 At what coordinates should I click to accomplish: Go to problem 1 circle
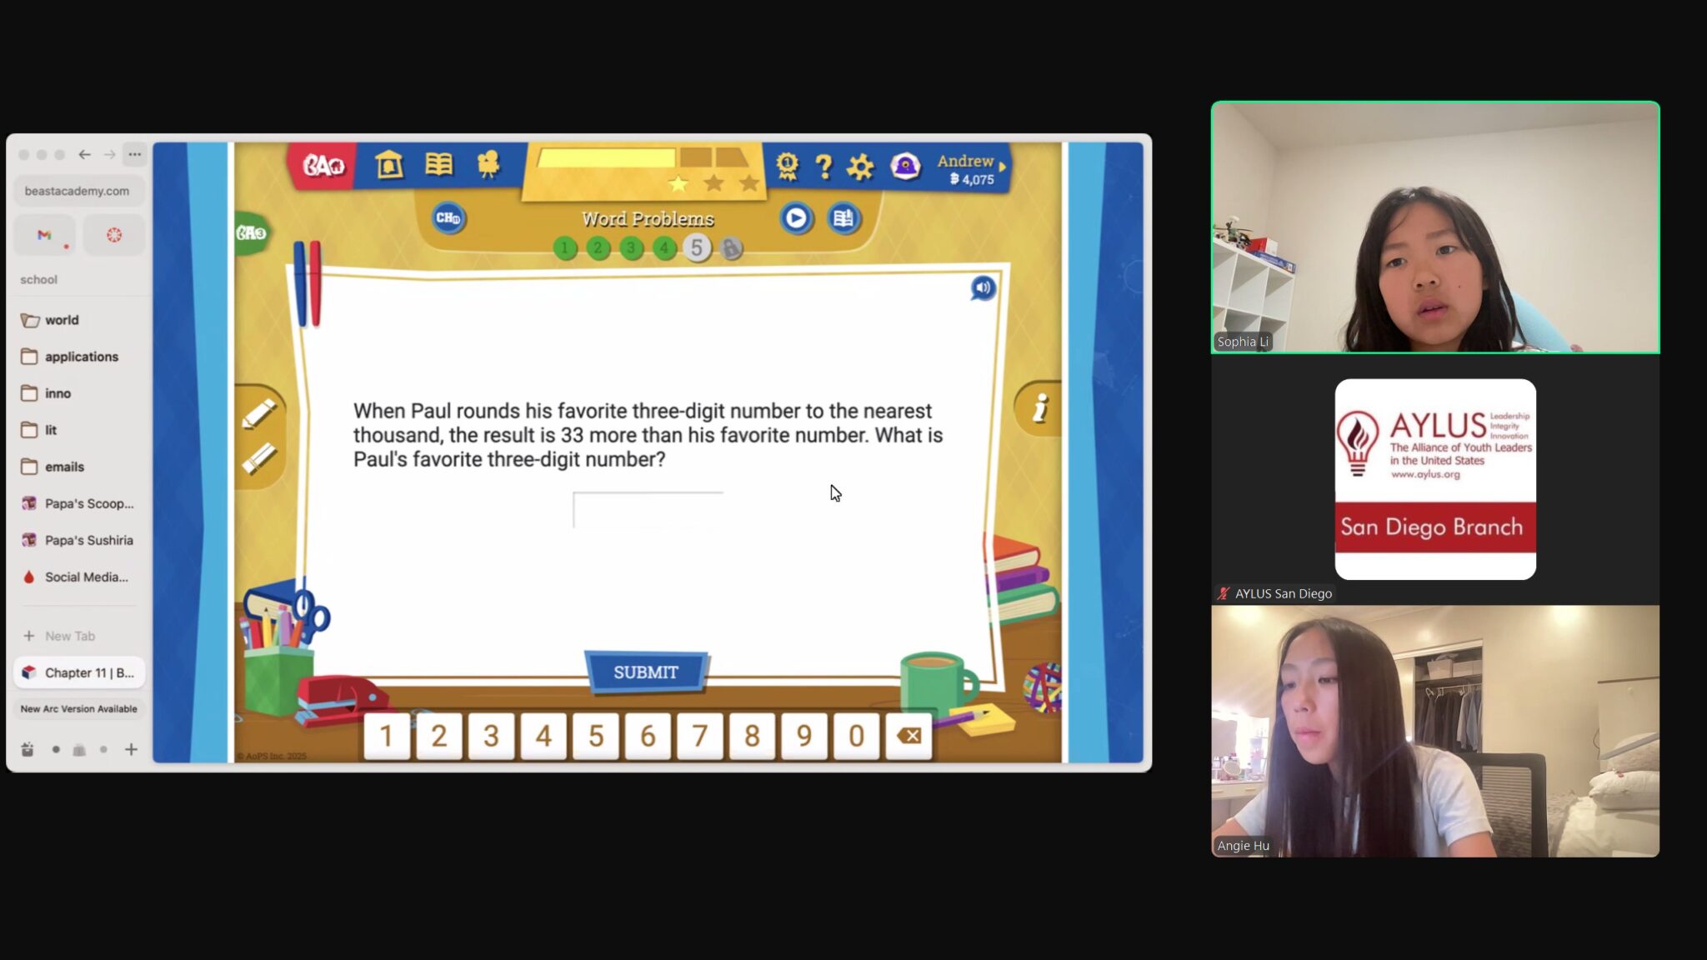(x=565, y=248)
